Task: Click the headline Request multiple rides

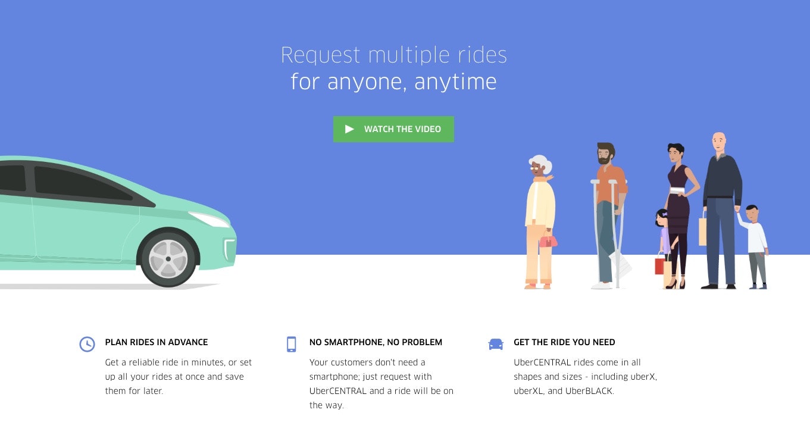Action: (x=393, y=54)
